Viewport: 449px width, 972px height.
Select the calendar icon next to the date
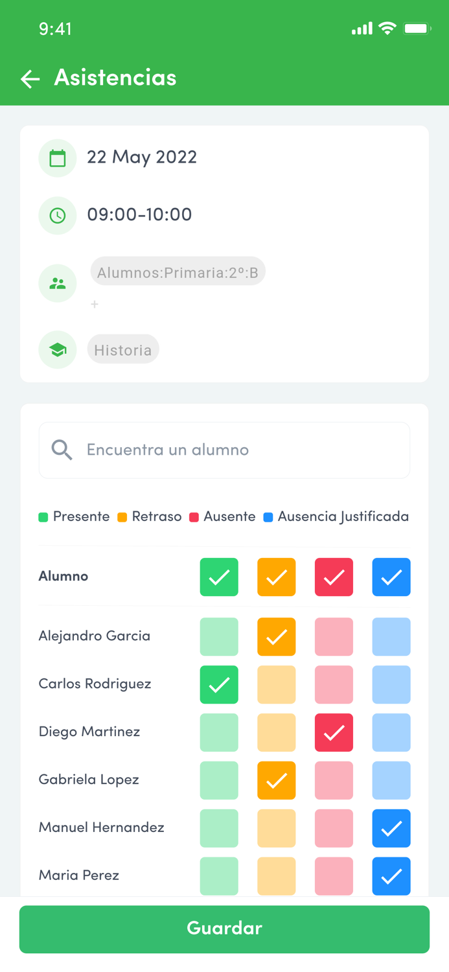point(57,157)
